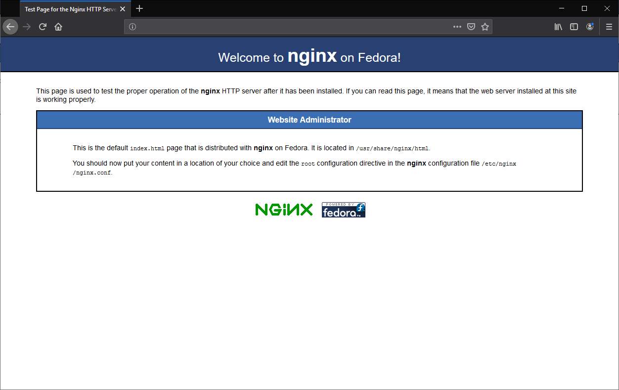Open the Firefox account menu
The width and height of the screenshot is (619, 390).
[590, 27]
